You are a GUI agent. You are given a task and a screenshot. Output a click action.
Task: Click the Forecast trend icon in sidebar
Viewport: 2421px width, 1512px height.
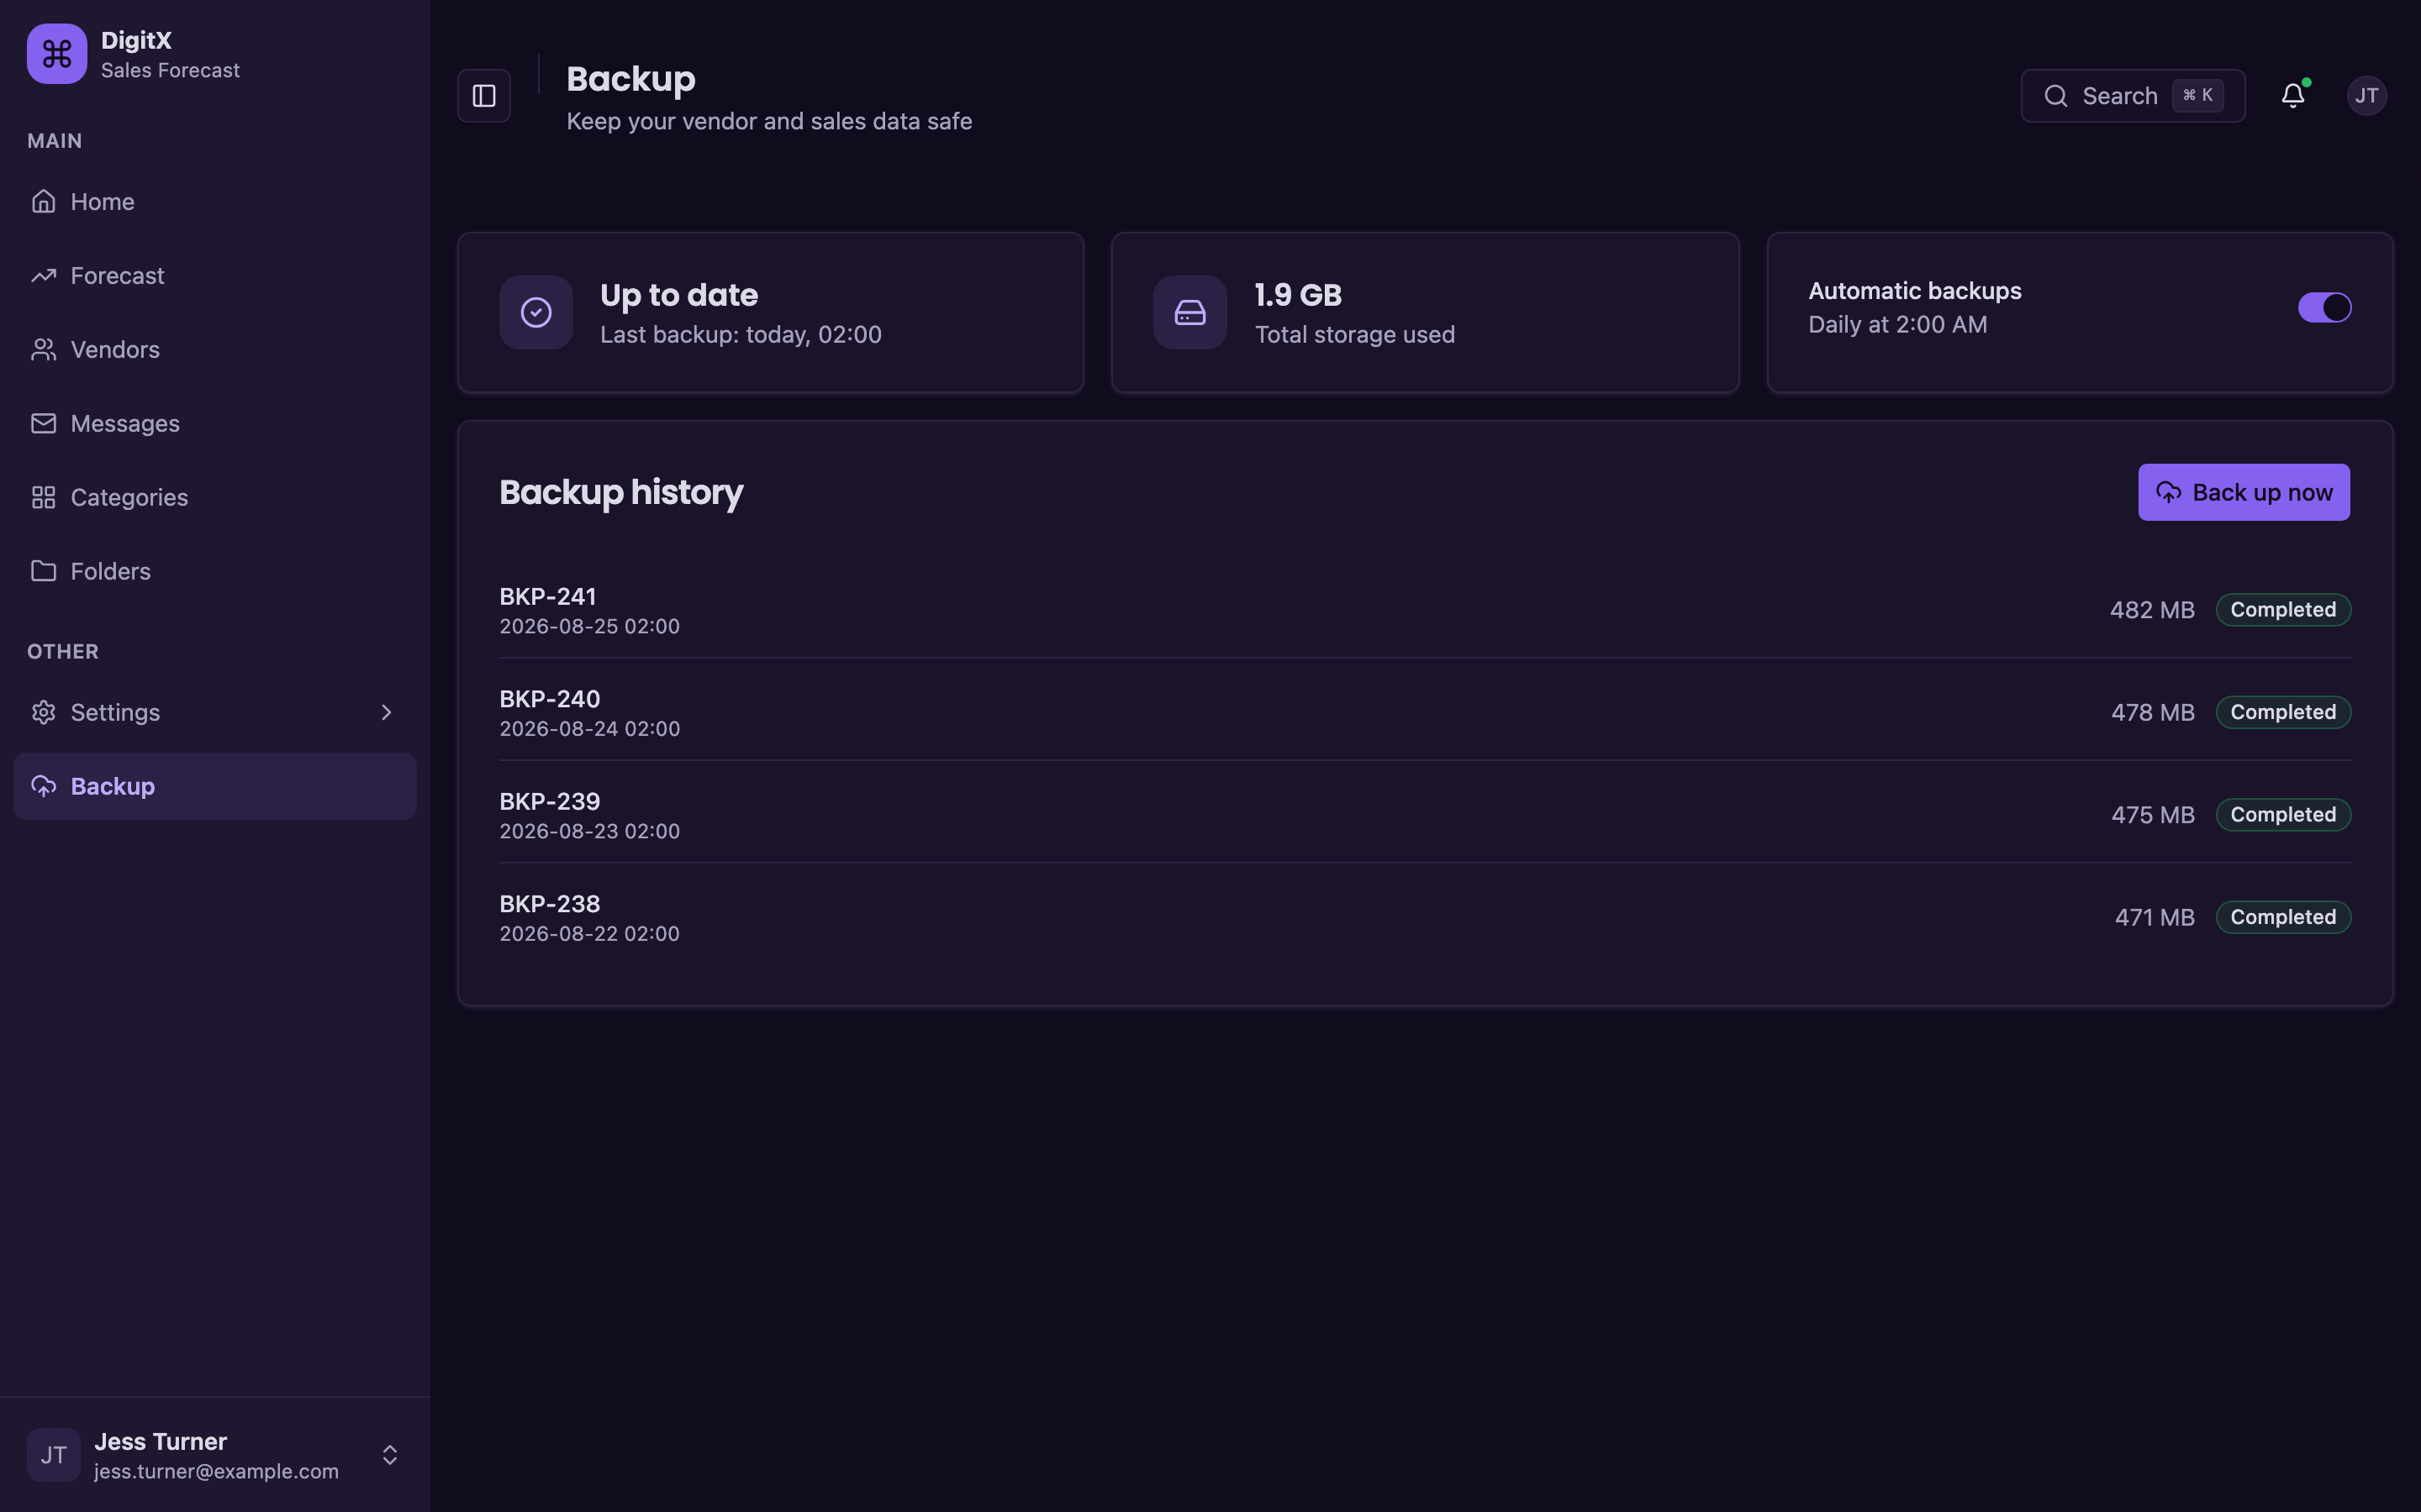(x=43, y=275)
